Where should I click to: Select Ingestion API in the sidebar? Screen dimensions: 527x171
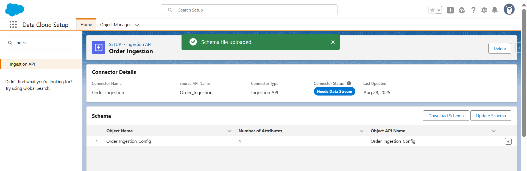coord(22,64)
